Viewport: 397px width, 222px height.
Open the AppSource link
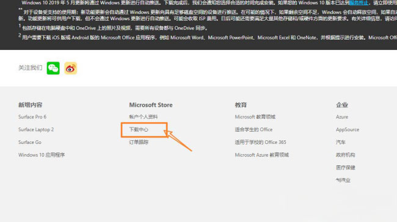tap(348, 129)
